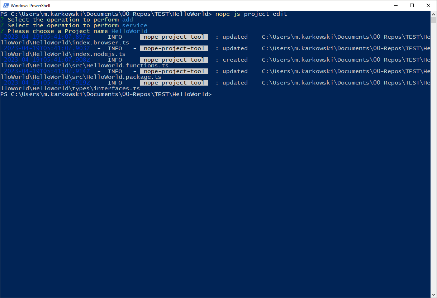Click the bottom PS prompt line
The width and height of the screenshot is (437, 298).
106,94
